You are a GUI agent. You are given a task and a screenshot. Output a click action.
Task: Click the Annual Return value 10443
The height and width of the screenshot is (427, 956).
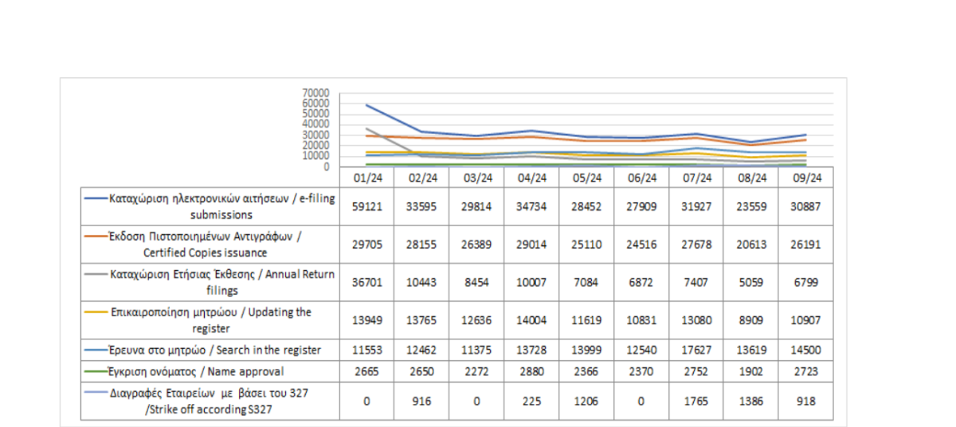pyautogui.click(x=421, y=283)
